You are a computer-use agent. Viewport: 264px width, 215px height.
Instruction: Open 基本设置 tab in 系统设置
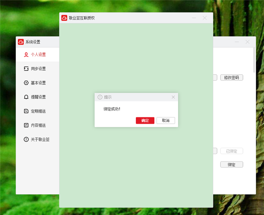point(38,83)
